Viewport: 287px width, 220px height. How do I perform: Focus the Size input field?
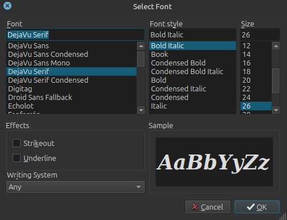260,34
